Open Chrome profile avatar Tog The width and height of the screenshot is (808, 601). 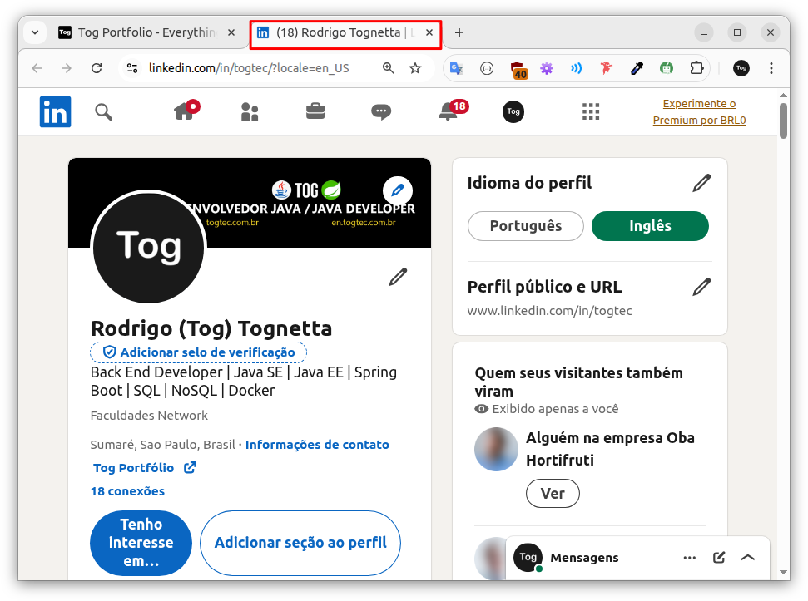[741, 68]
